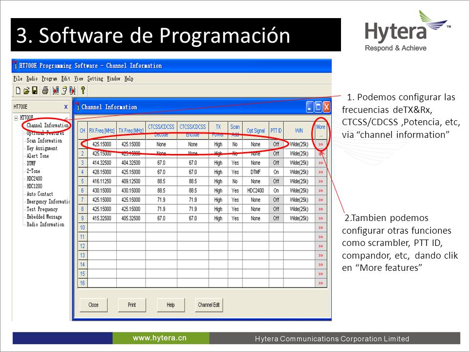Open the Setting menu
The width and height of the screenshot is (469, 352).
coord(95,79)
